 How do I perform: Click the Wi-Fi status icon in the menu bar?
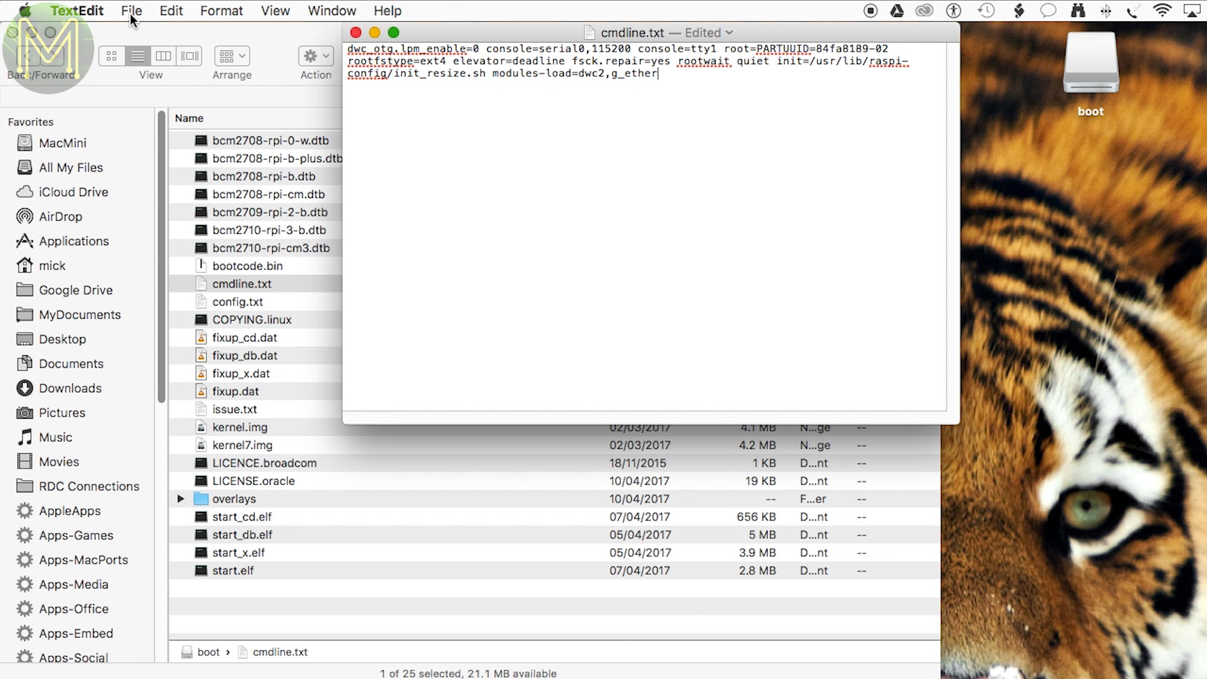(1162, 11)
